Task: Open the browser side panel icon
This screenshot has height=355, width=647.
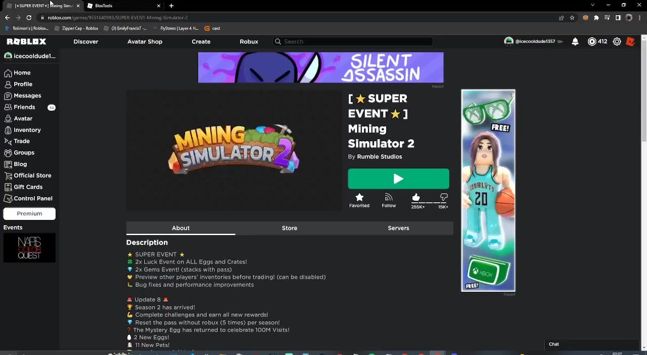Action: pos(618,18)
